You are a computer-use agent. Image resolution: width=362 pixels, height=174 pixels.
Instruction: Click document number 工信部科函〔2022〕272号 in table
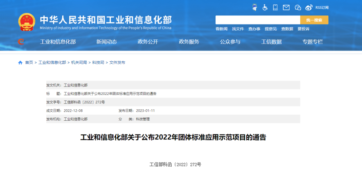pyautogui.click(x=84, y=102)
